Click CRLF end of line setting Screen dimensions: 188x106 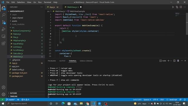[x=162, y=100]
